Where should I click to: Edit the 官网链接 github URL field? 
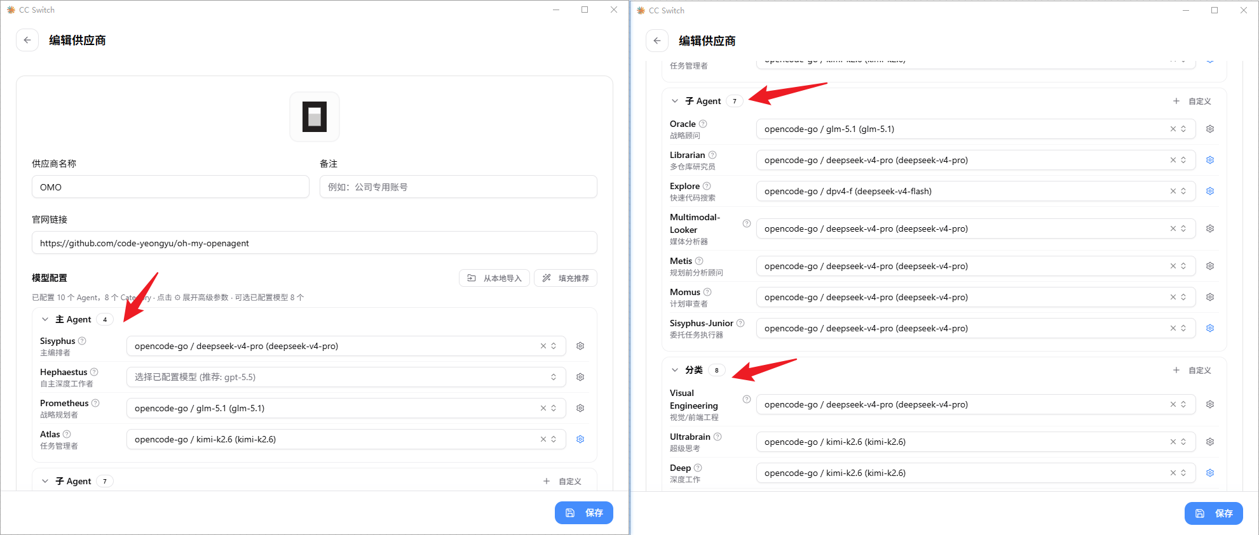[x=315, y=243]
